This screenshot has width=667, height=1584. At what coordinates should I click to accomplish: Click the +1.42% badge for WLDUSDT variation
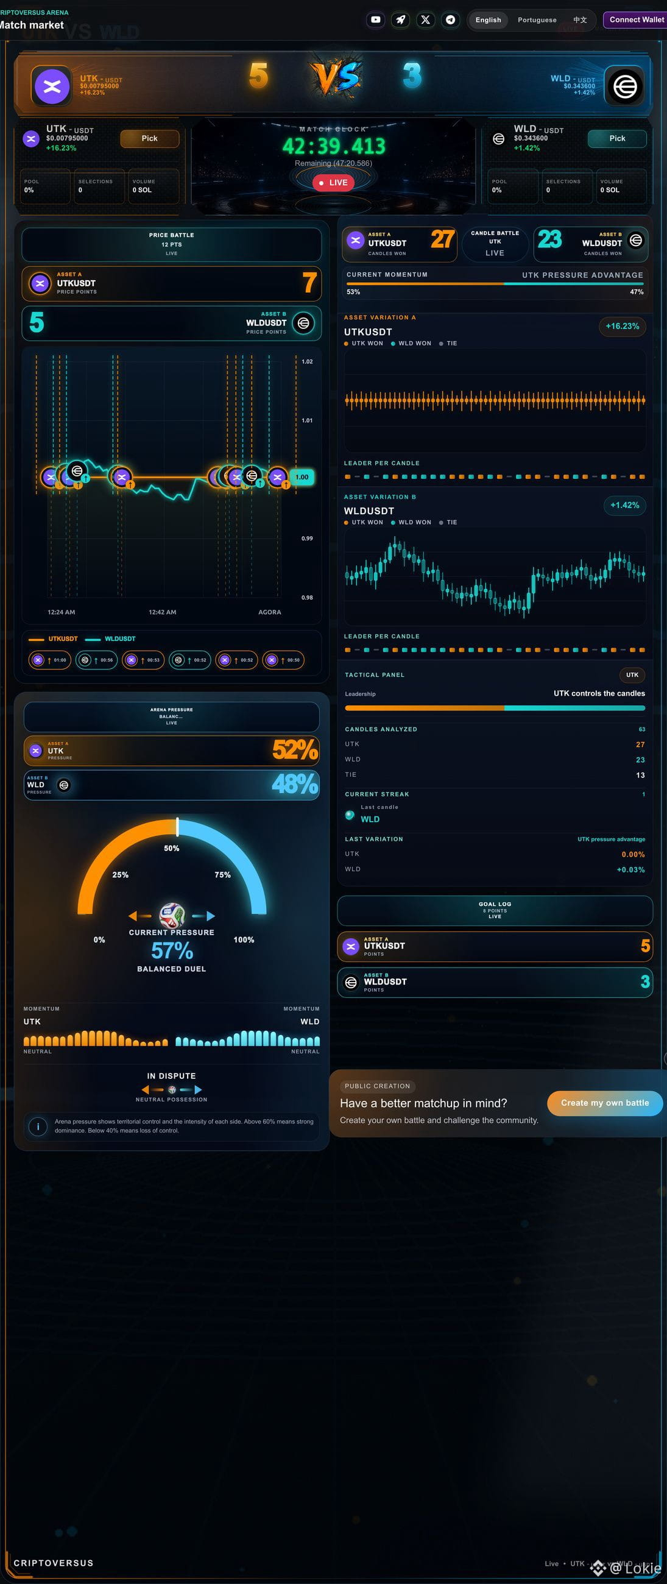[x=624, y=505]
